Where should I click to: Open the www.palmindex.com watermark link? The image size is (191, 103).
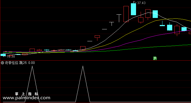click(26, 98)
